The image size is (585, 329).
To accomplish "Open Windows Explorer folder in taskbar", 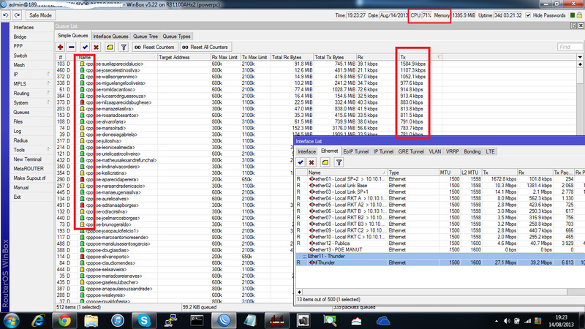I will click(91, 320).
